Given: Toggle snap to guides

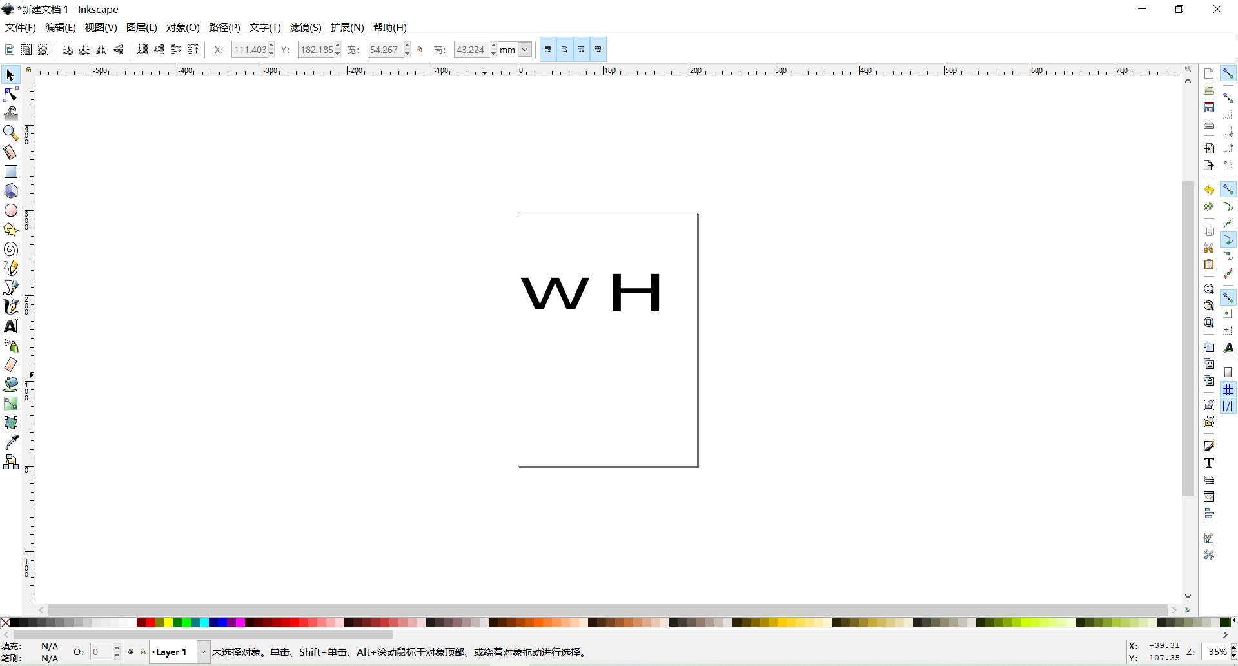Looking at the screenshot, I should click(x=1228, y=406).
